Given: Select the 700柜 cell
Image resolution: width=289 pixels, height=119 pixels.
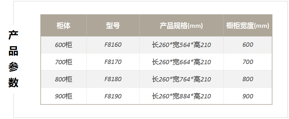Looking at the screenshot, I should [64, 62].
